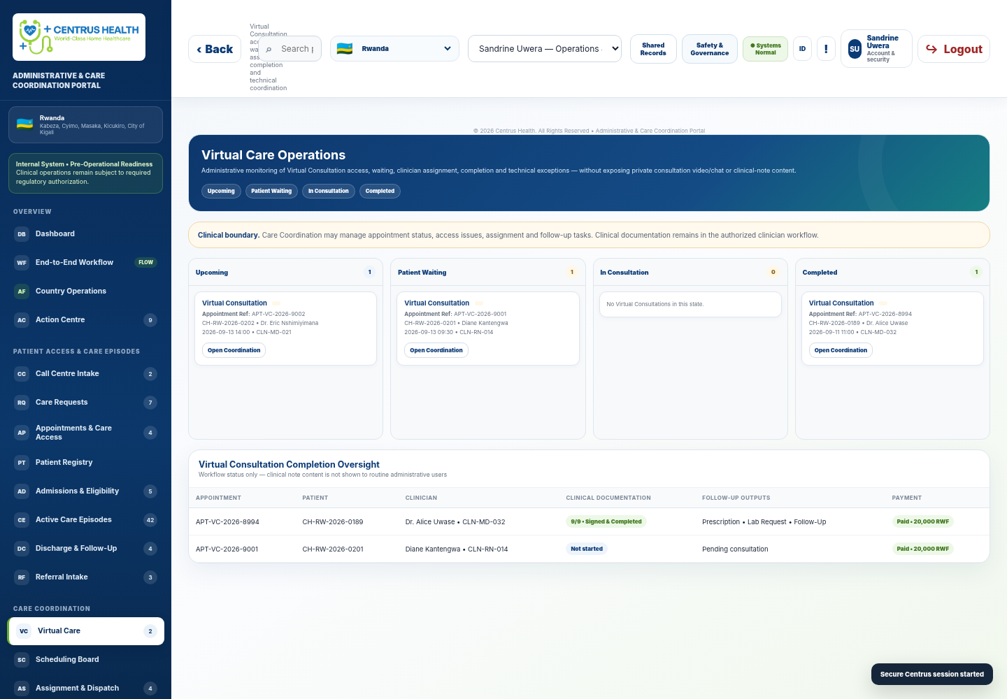The image size is (1007, 699).
Task: Open Patient Registry
Action: 85,463
